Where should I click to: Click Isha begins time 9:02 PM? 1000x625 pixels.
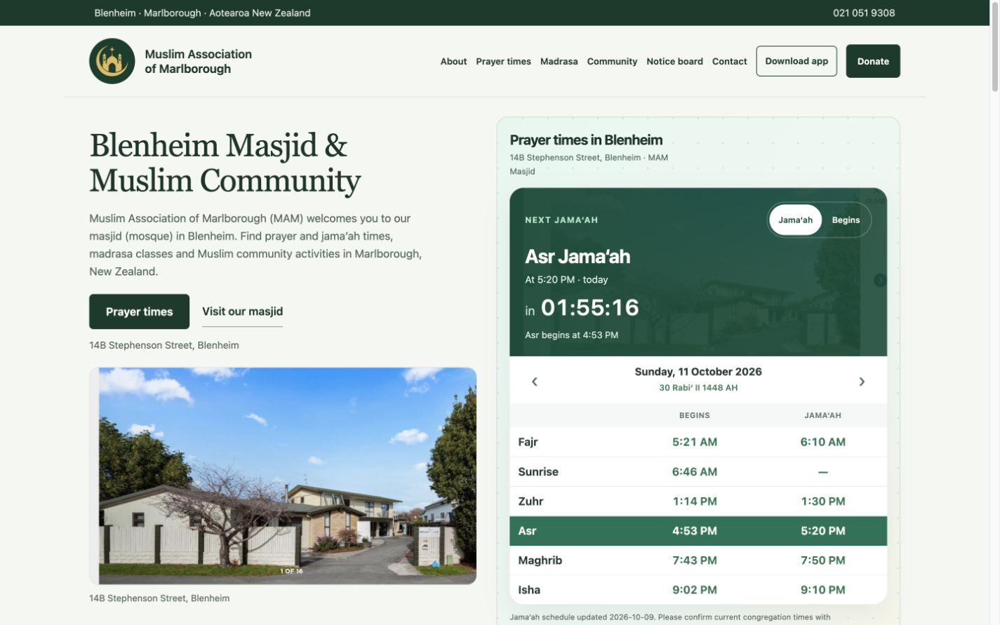(694, 590)
